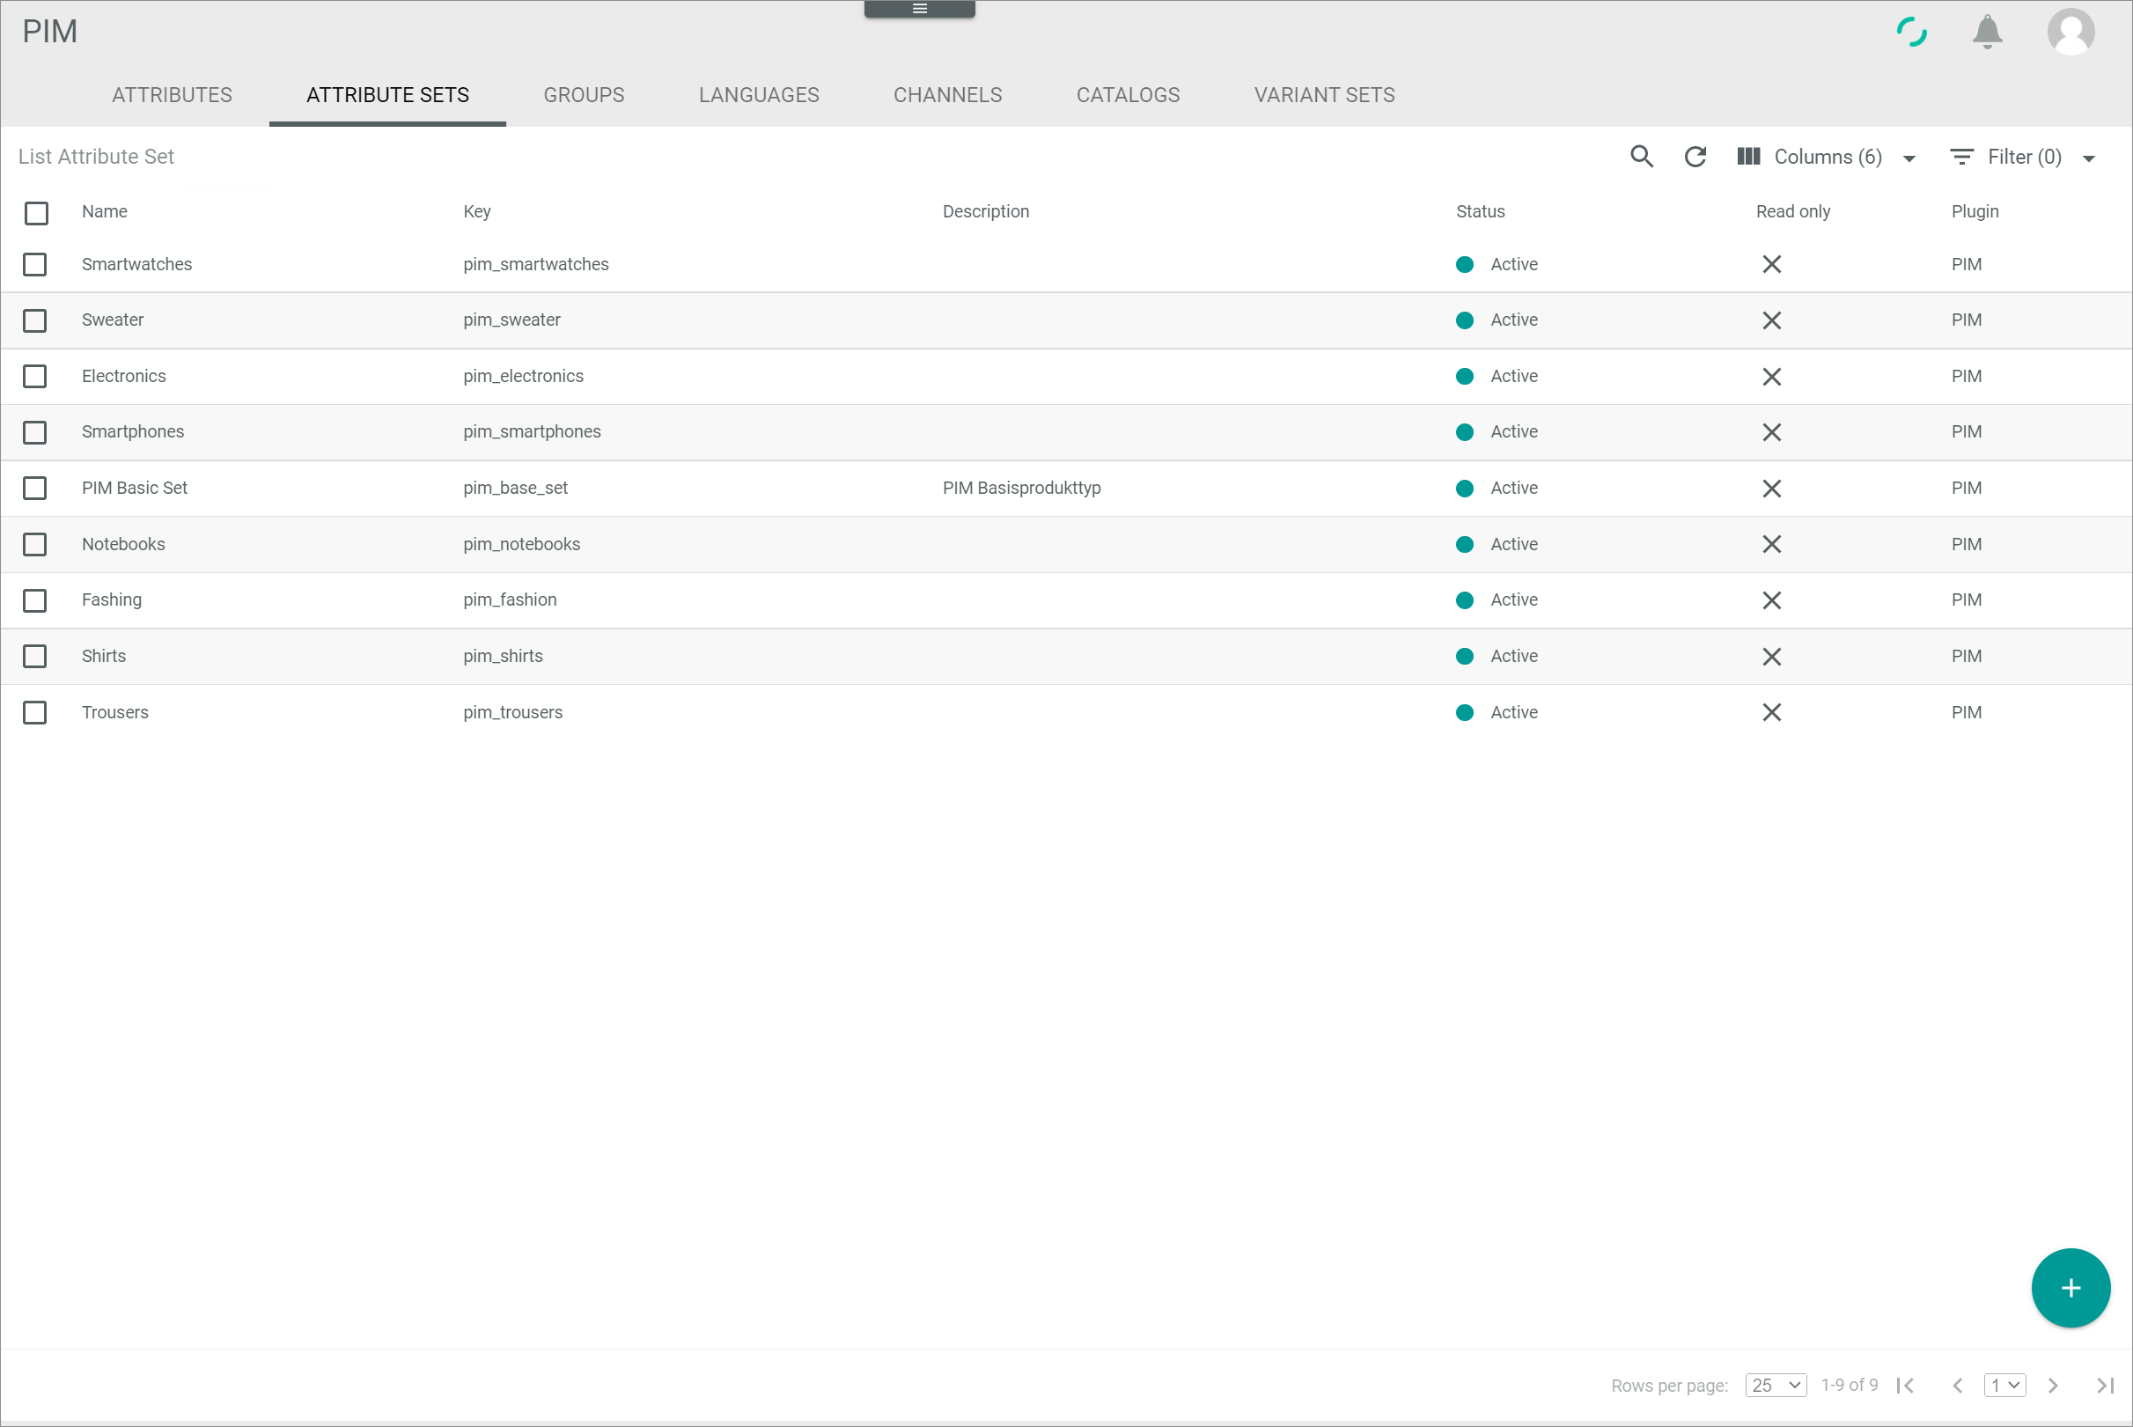Viewport: 2133px width, 1427px height.
Task: Open the Smartwatches attribute set
Action: coord(136,264)
